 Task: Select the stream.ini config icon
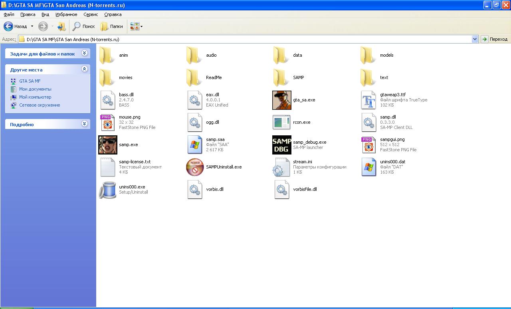(281, 167)
